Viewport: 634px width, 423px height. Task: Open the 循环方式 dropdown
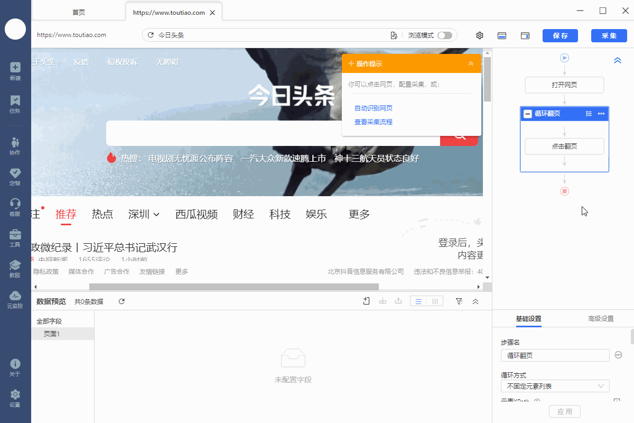(555, 386)
